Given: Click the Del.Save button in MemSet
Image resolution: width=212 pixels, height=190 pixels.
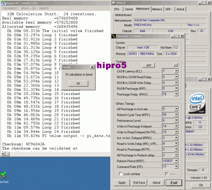Looking at the screenshot, I should click(x=139, y=183).
